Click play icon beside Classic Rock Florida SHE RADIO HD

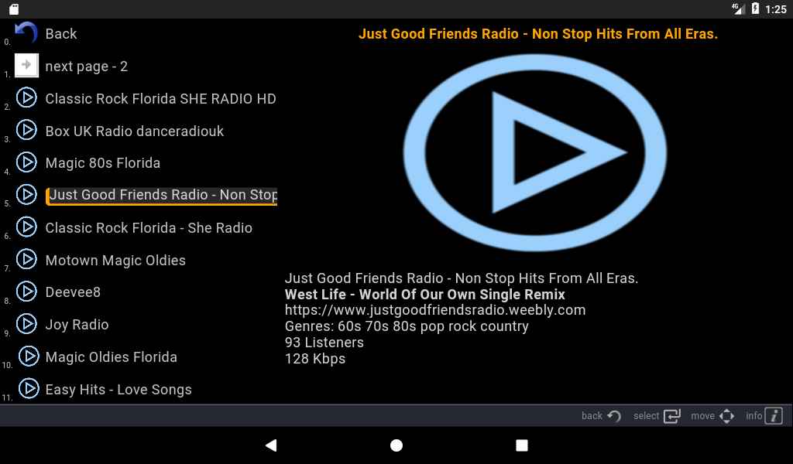tap(26, 97)
